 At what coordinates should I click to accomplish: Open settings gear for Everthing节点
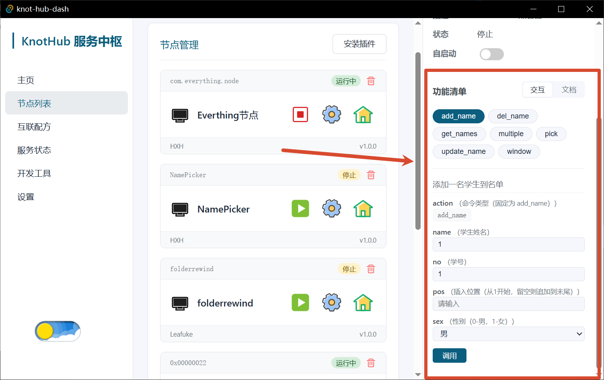(x=332, y=114)
